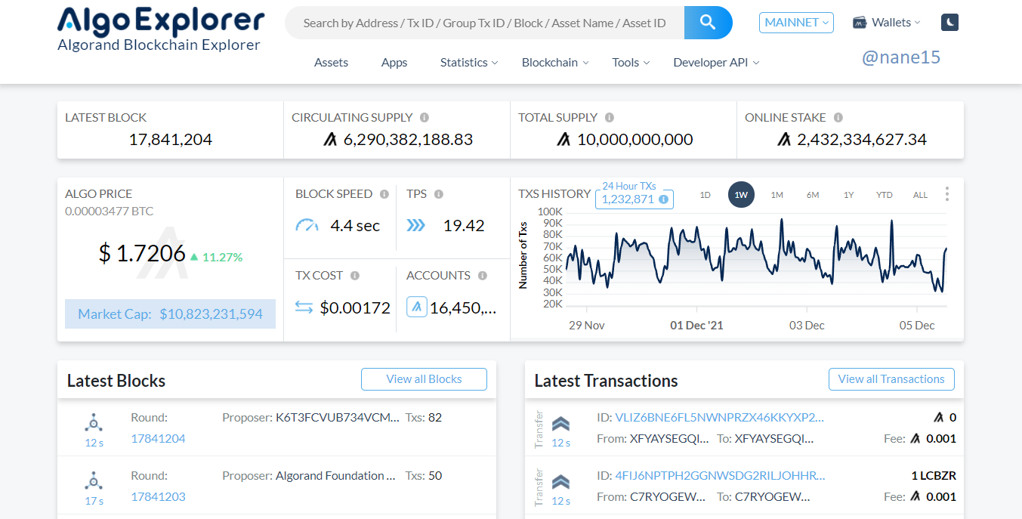Viewport: 1022px width, 519px height.
Task: Select the 1Y chart range
Action: pos(849,195)
